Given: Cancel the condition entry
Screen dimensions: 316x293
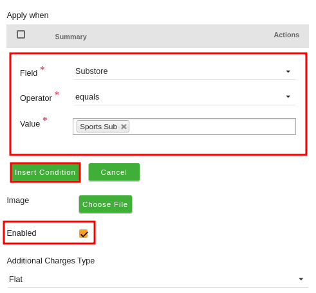Looking at the screenshot, I should pos(114,172).
